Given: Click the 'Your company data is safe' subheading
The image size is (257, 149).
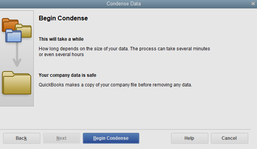Looking at the screenshot, I should 68,75.
